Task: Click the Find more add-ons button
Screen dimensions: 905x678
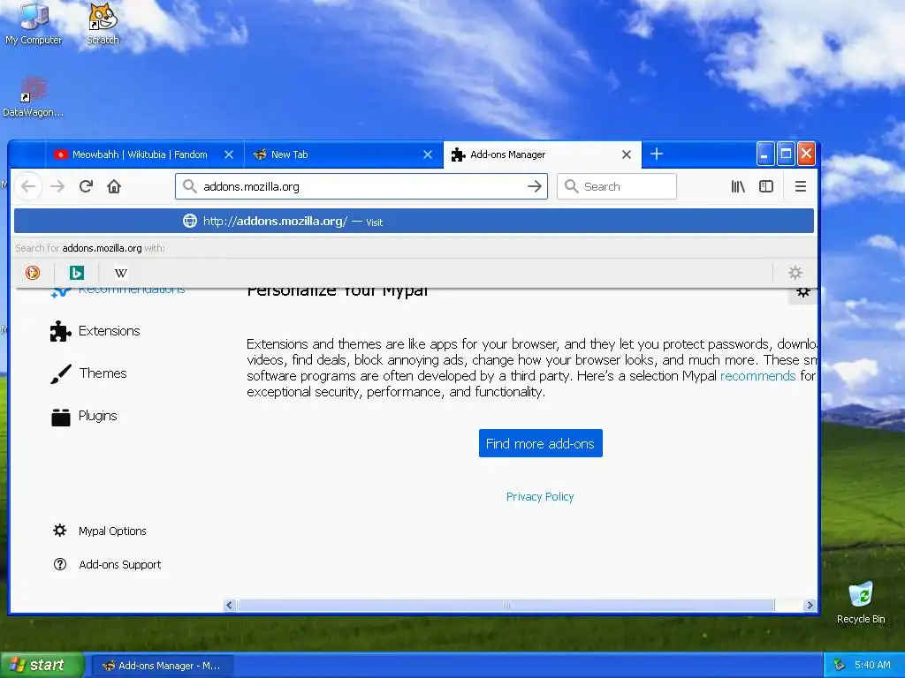Action: point(540,443)
